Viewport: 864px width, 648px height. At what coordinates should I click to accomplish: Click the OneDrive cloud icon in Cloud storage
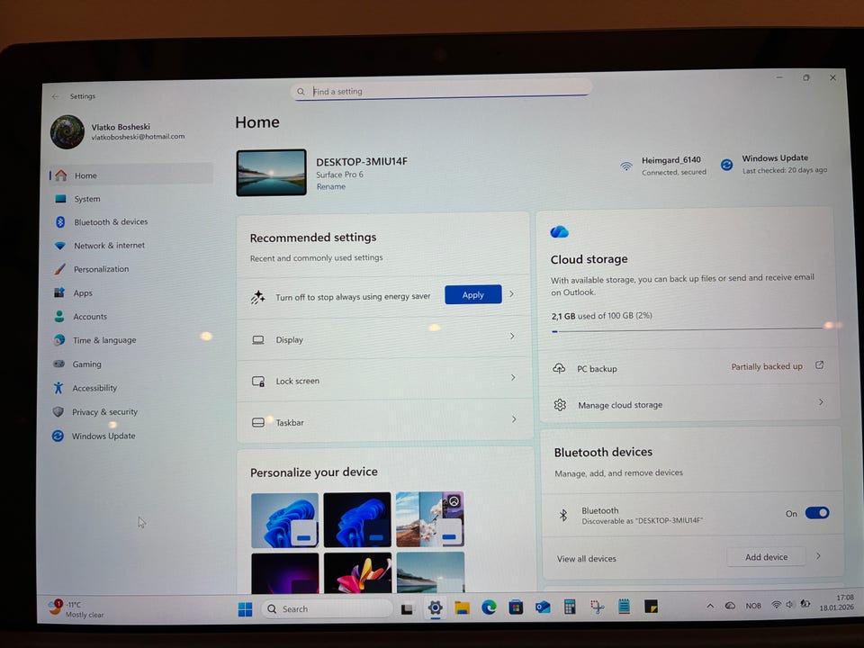tap(559, 232)
